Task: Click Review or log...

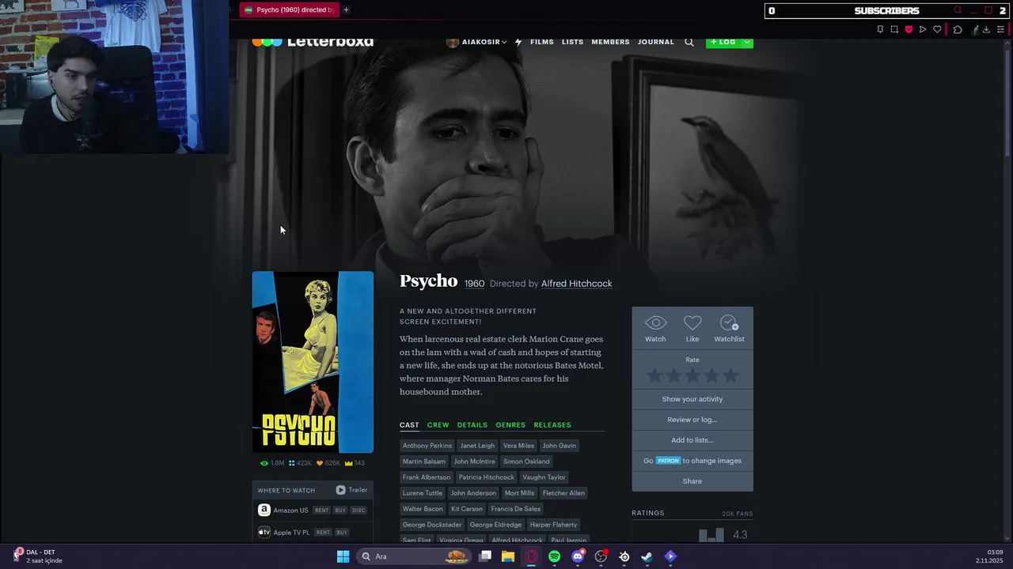Action: (692, 420)
